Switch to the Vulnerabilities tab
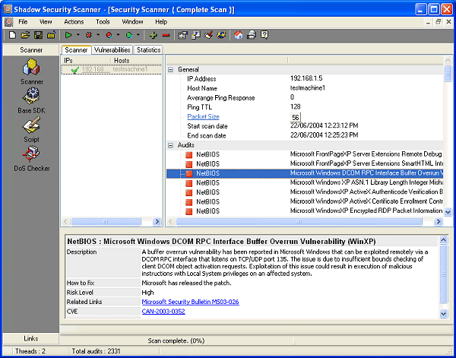Viewport: 456px width, 358px height. click(x=112, y=50)
